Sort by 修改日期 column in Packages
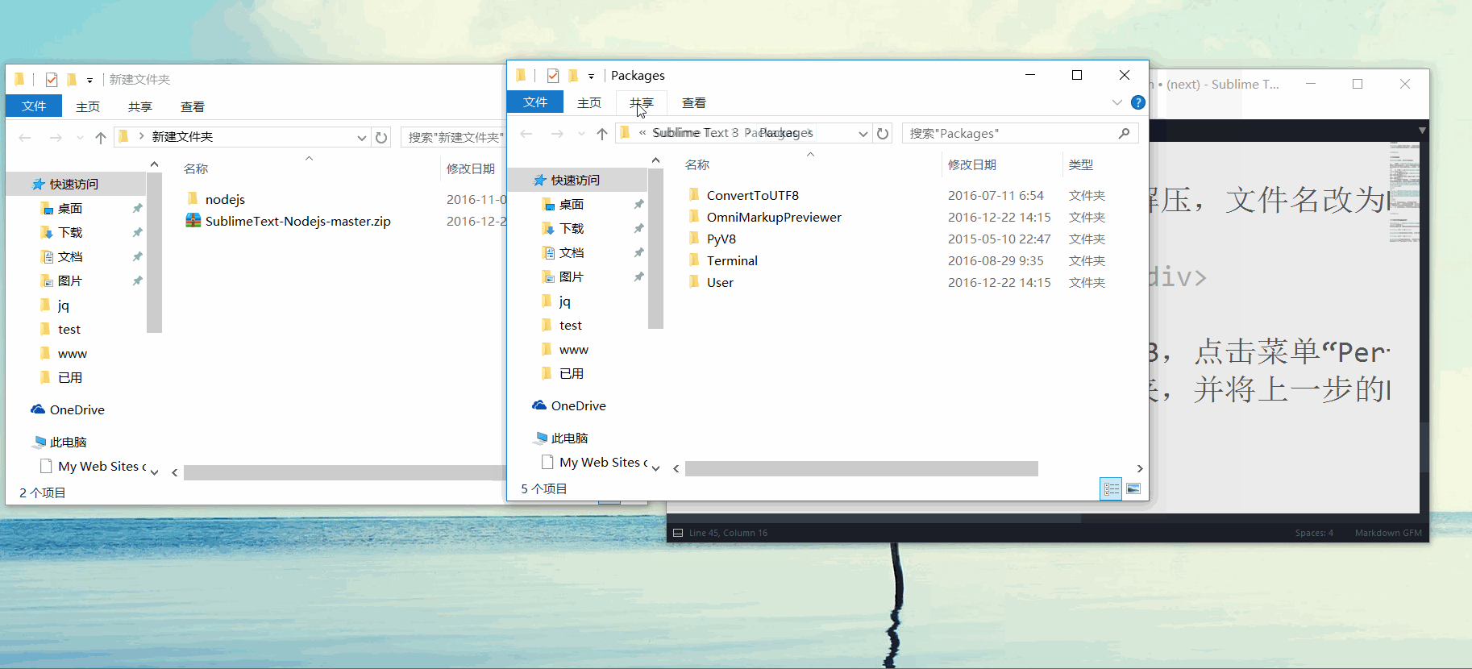 (x=972, y=164)
